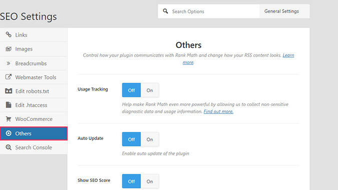The height and width of the screenshot is (190, 338).
Task: Click the Images sidebar icon
Action: click(x=9, y=49)
